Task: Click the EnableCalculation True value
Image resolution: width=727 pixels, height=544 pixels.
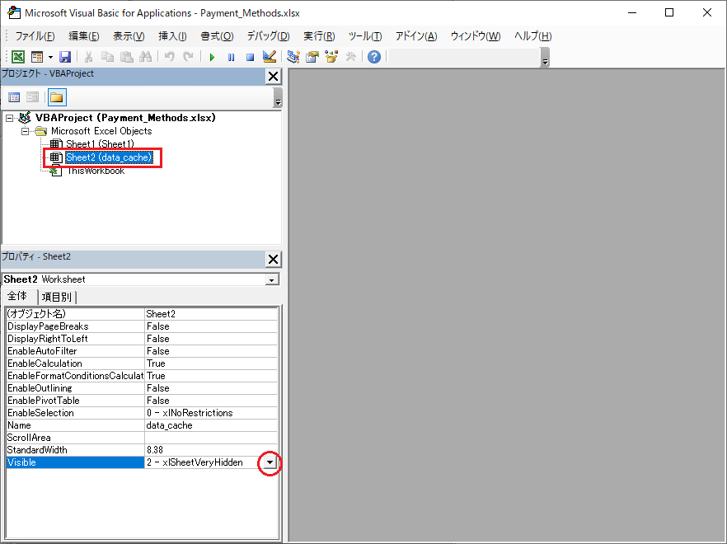Action: [211, 363]
